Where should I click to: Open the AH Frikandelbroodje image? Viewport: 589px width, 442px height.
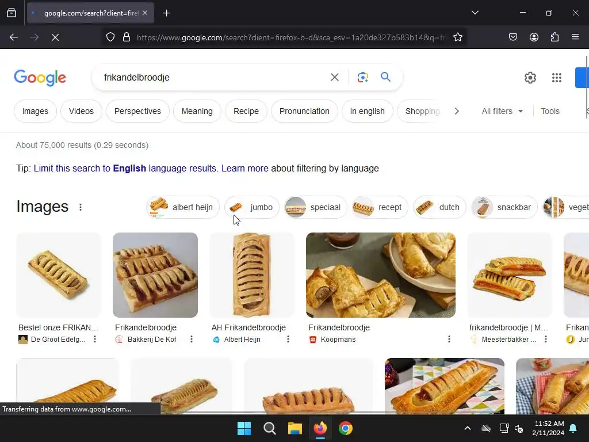252,275
